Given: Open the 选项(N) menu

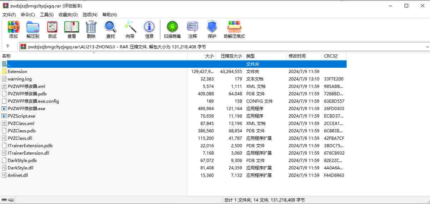Looking at the screenshot, I should [x=90, y=14].
